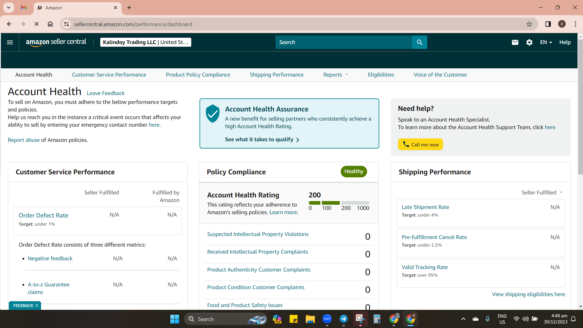This screenshot has height=328, width=583.
Task: Click the Report abuse link
Action: [x=24, y=140]
